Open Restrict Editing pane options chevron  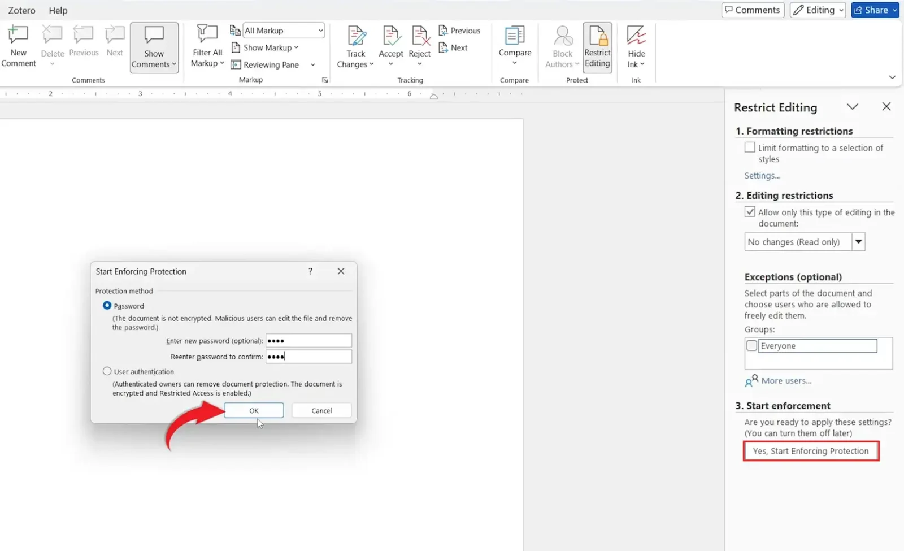pos(853,107)
